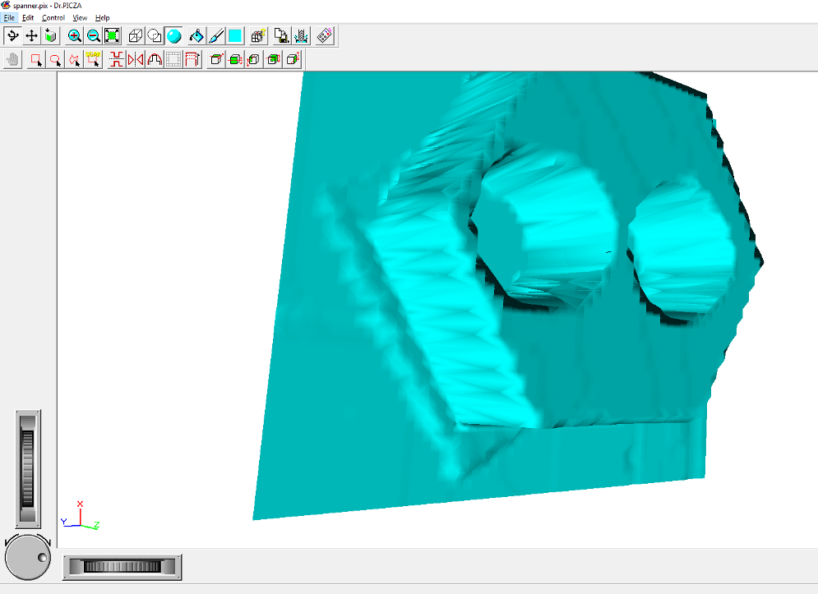
Task: Click Fit to Screen icon
Action: pyautogui.click(x=112, y=35)
